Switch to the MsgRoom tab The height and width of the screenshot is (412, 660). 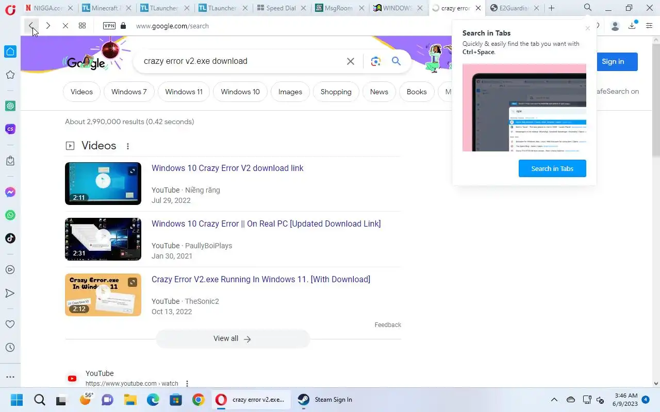tap(339, 8)
